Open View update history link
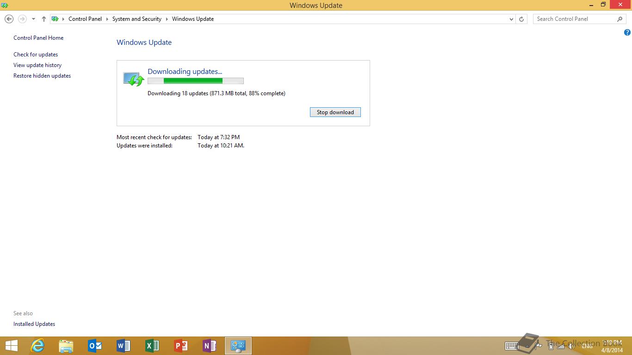632x355 pixels. click(x=37, y=65)
